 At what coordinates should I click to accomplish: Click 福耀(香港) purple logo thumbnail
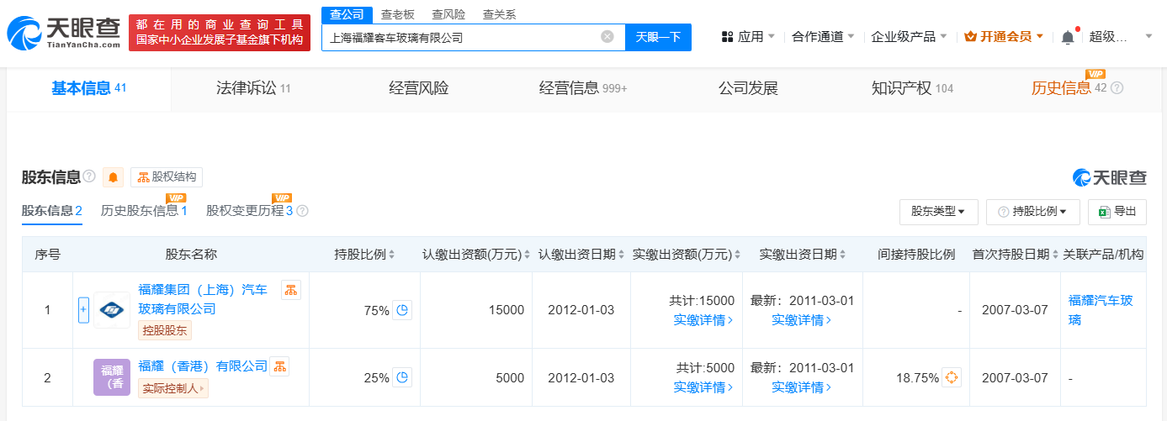click(112, 377)
